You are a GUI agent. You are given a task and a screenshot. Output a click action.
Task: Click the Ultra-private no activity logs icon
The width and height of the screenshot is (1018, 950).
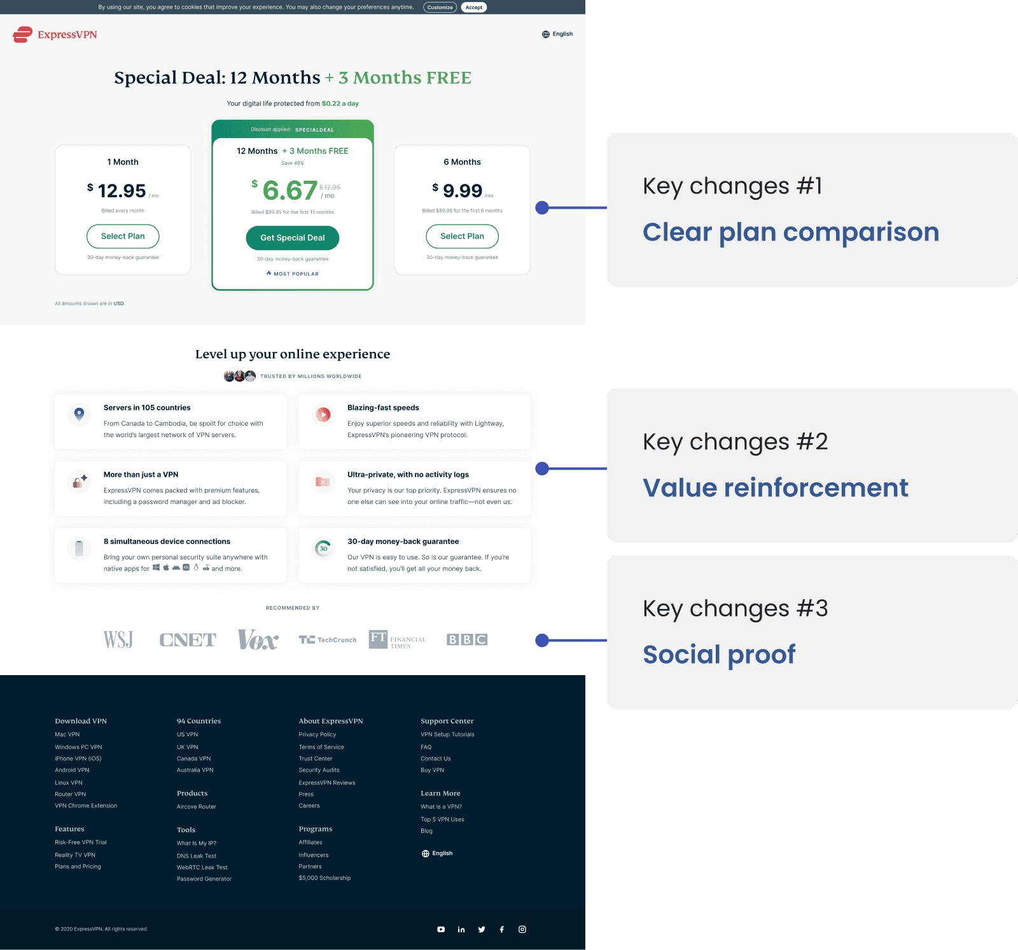(323, 482)
